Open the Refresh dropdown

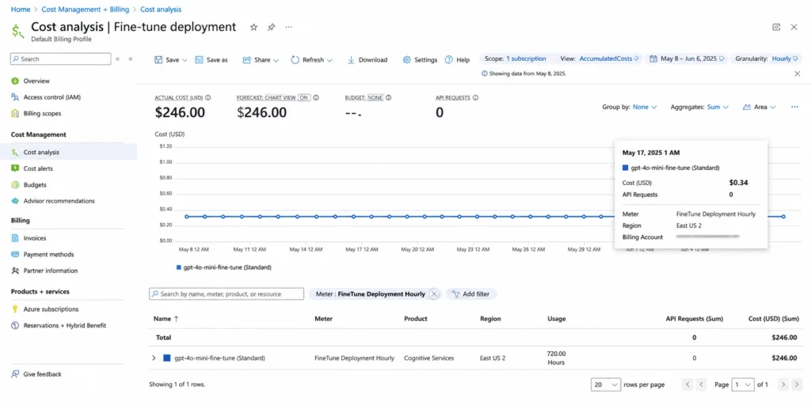click(311, 60)
